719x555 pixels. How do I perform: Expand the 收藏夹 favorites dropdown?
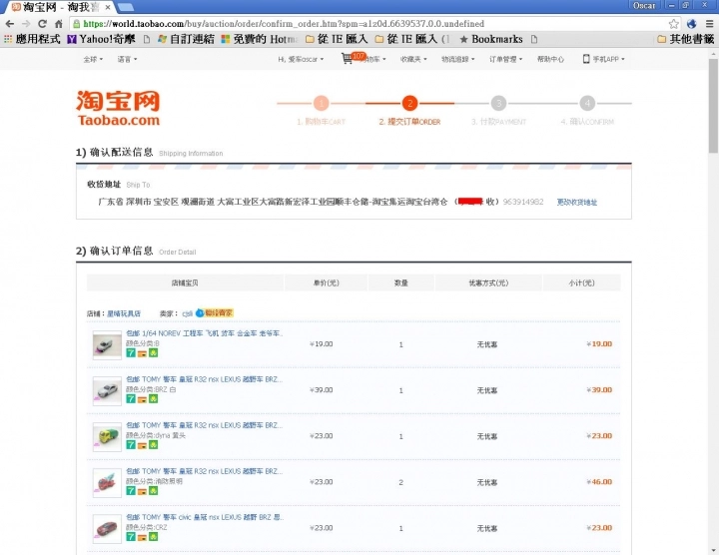click(x=413, y=59)
